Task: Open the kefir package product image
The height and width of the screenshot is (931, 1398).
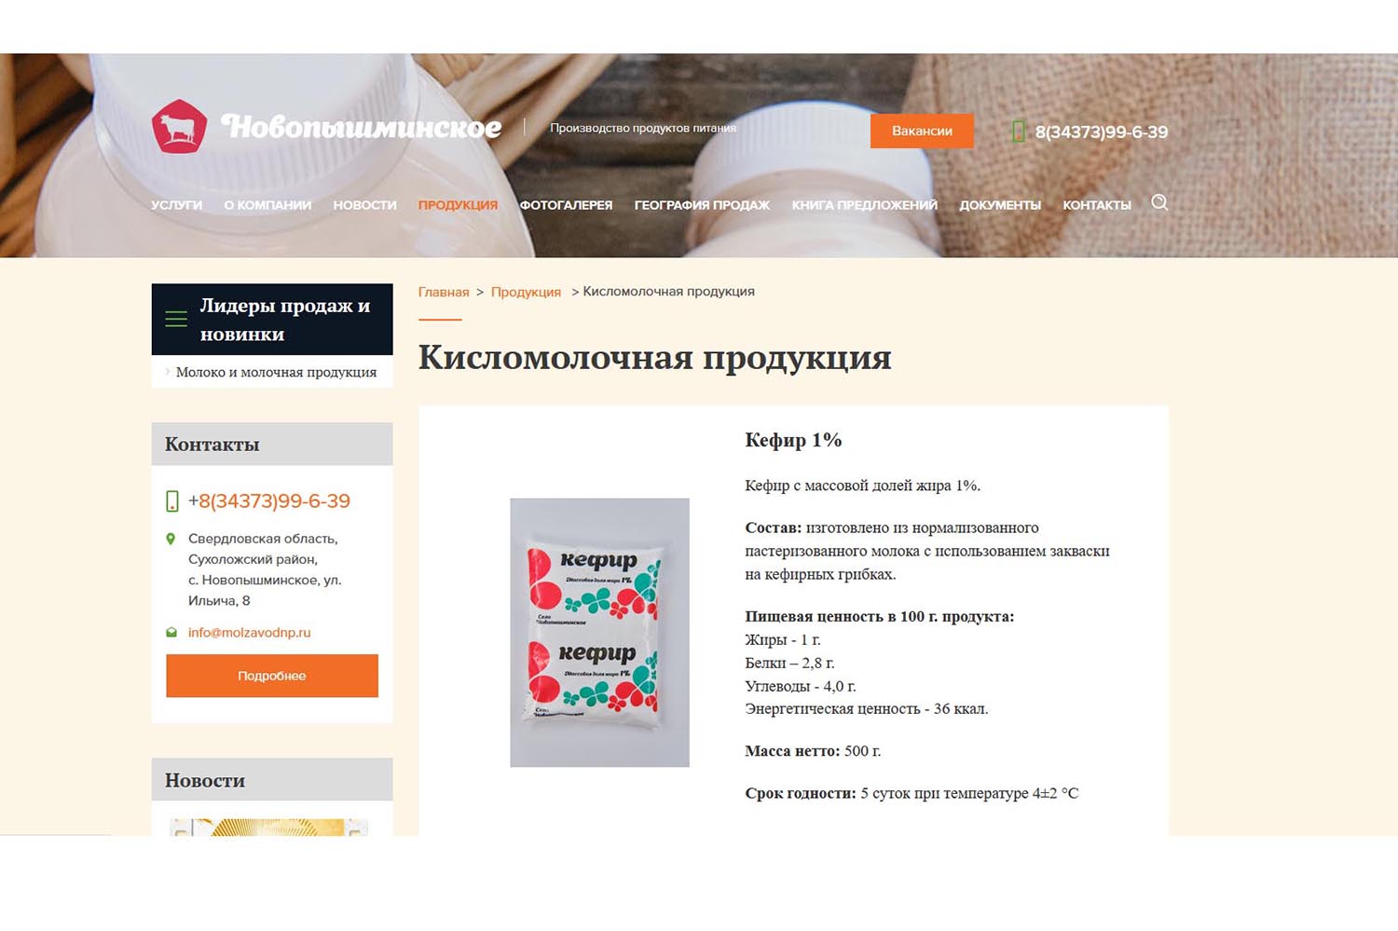Action: pyautogui.click(x=599, y=633)
